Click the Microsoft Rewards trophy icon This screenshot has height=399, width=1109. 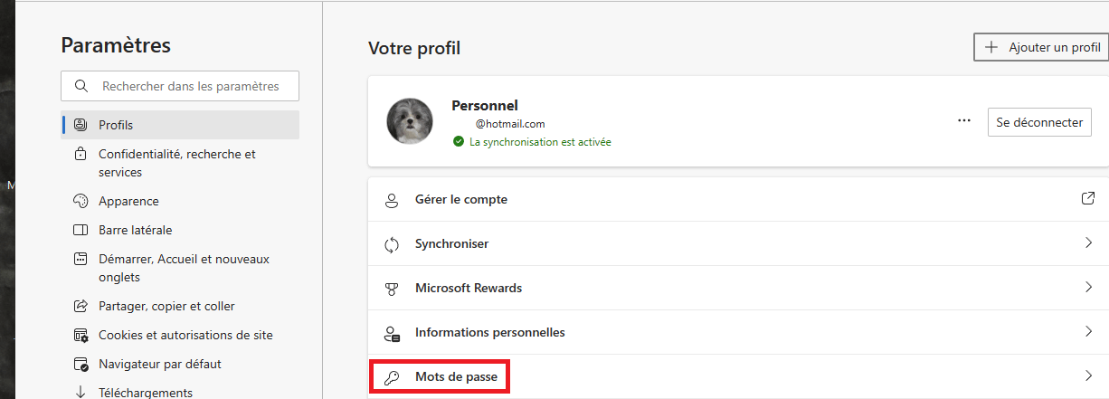tap(392, 289)
